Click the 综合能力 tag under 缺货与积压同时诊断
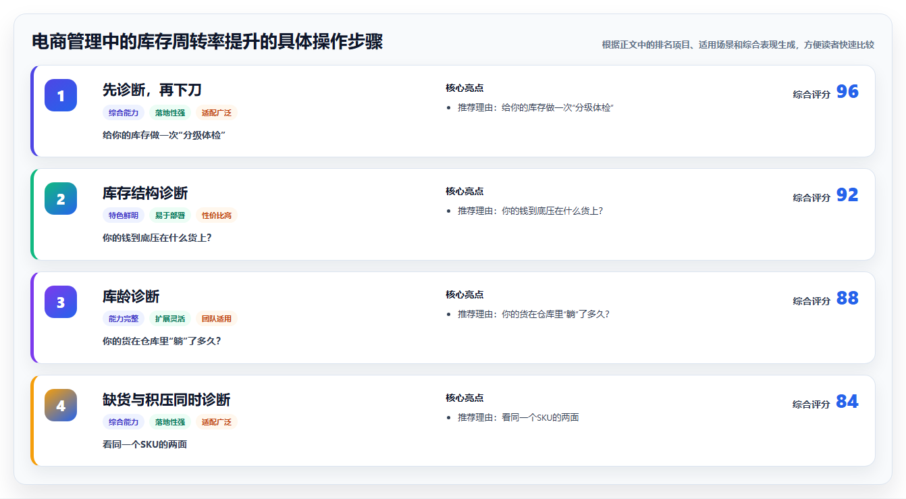906x499 pixels. [x=124, y=422]
